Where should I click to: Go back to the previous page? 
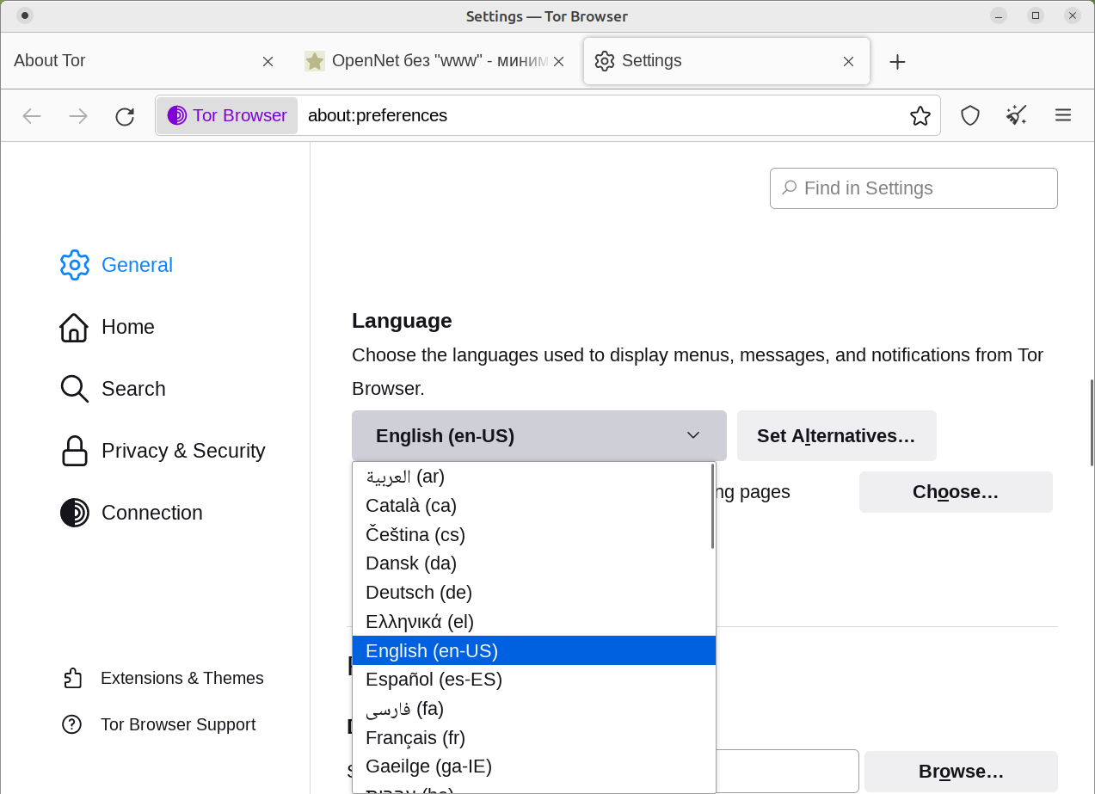pyautogui.click(x=32, y=116)
